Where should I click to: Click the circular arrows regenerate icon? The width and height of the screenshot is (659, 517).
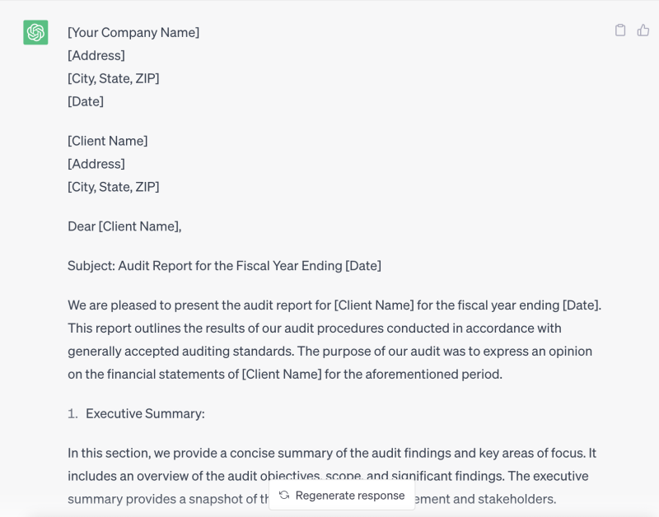pyautogui.click(x=284, y=495)
